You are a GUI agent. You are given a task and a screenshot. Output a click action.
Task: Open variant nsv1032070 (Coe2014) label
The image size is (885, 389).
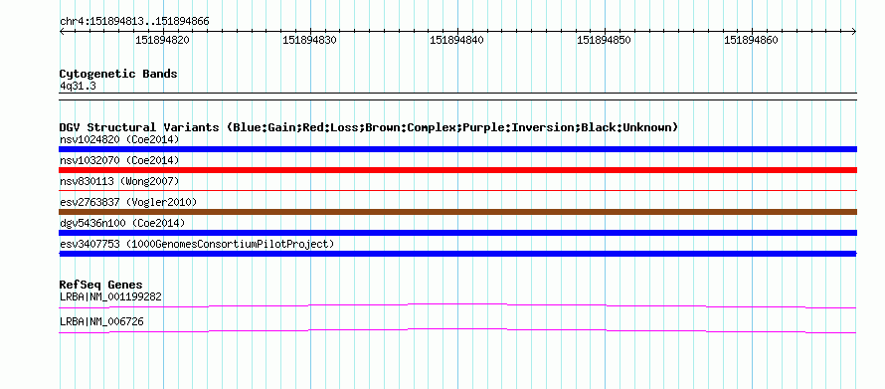click(119, 160)
